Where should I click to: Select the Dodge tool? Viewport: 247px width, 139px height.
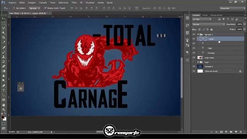point(3,81)
